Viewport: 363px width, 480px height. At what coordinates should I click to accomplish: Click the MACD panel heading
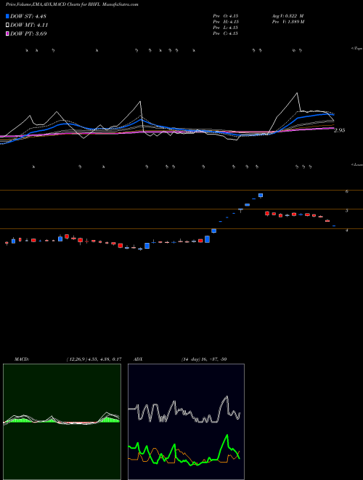pos(21,359)
